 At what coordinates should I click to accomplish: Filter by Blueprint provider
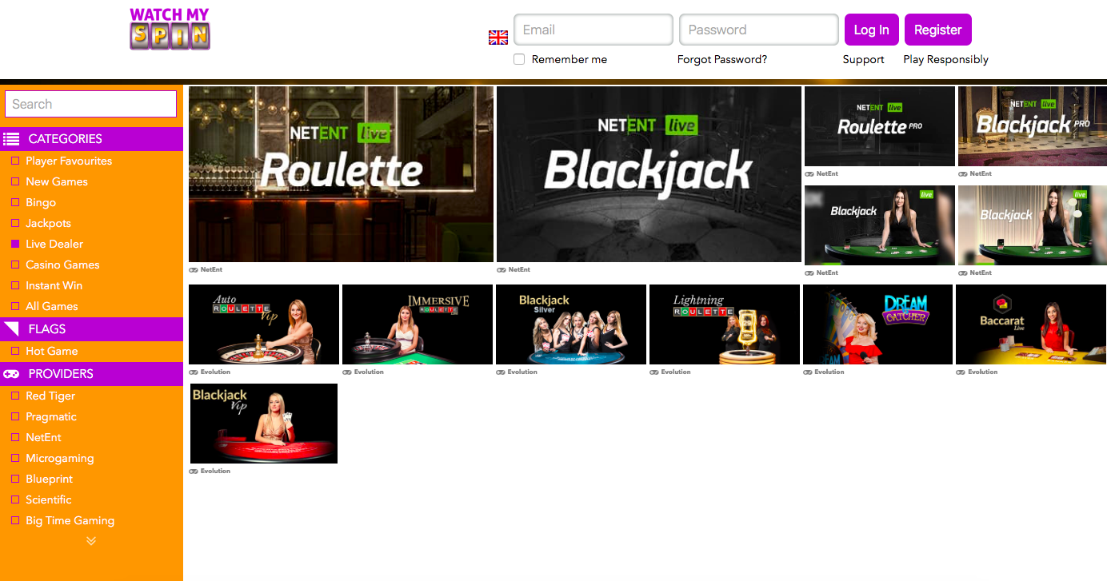[15, 479]
